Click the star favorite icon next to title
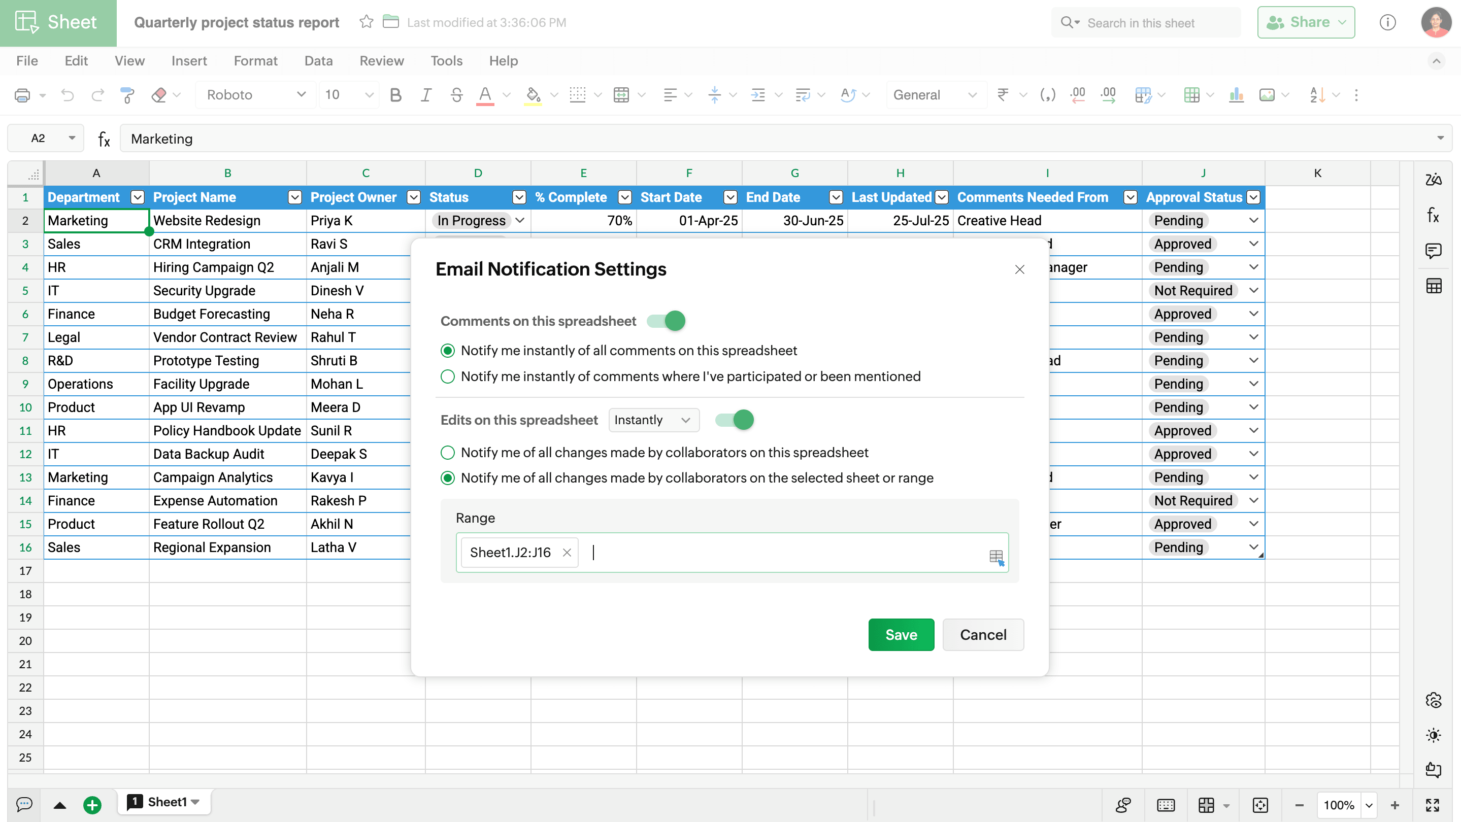Screen dimensions: 1461x822 367,22
